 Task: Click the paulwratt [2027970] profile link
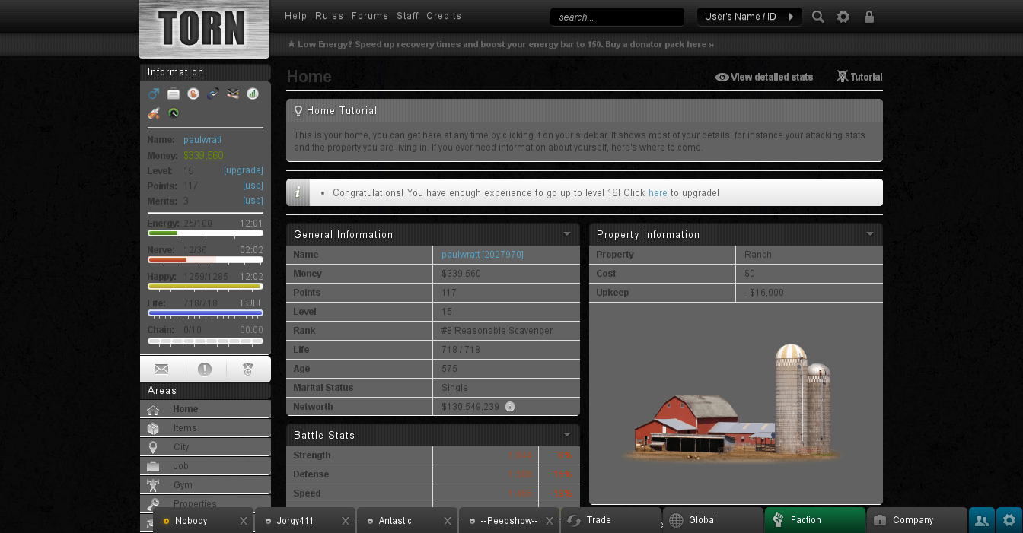tap(483, 255)
